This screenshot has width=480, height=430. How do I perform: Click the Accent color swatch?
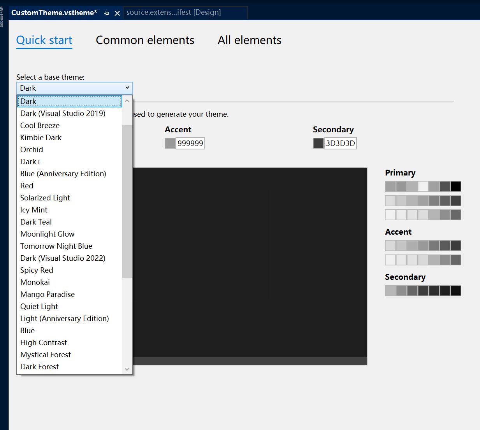click(170, 143)
